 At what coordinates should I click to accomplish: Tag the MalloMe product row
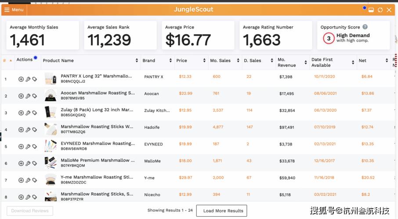point(35,163)
